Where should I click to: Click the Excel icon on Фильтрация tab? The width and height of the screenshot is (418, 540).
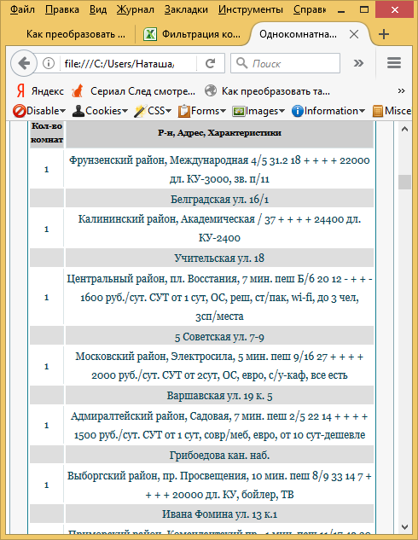tap(150, 34)
